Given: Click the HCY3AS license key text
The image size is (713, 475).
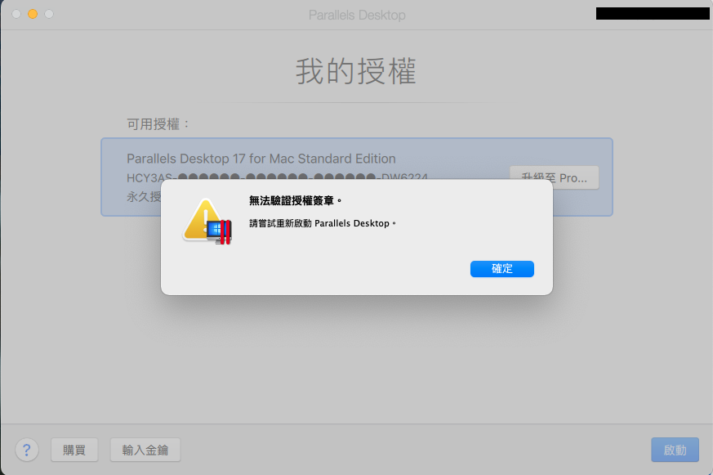Looking at the screenshot, I should (278, 176).
